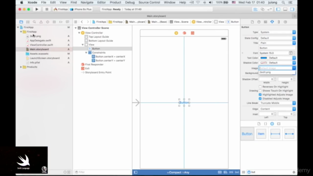Collapse the Constraints outline group
The image size is (313, 176).
click(x=86, y=53)
